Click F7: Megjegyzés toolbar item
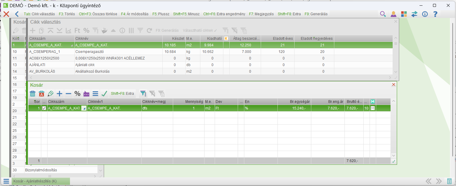456x186 pixels. tap(261, 14)
